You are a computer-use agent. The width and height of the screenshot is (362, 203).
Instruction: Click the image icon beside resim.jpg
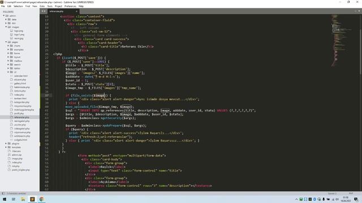[11, 38]
